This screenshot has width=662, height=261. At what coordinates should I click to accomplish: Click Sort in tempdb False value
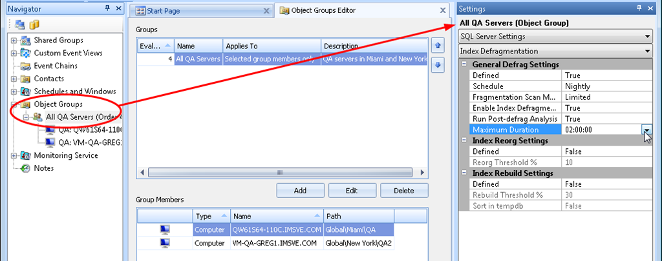pyautogui.click(x=608, y=206)
